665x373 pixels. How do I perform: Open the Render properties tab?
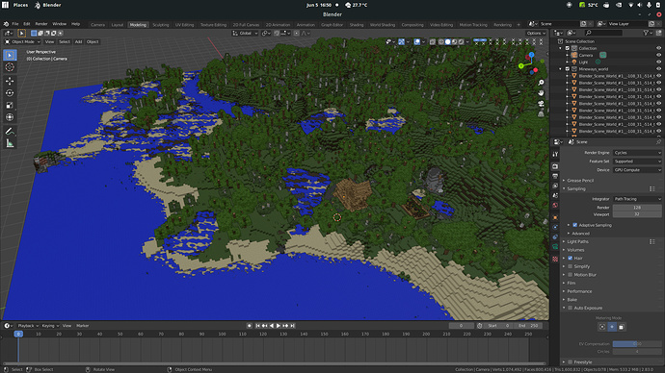coord(555,166)
